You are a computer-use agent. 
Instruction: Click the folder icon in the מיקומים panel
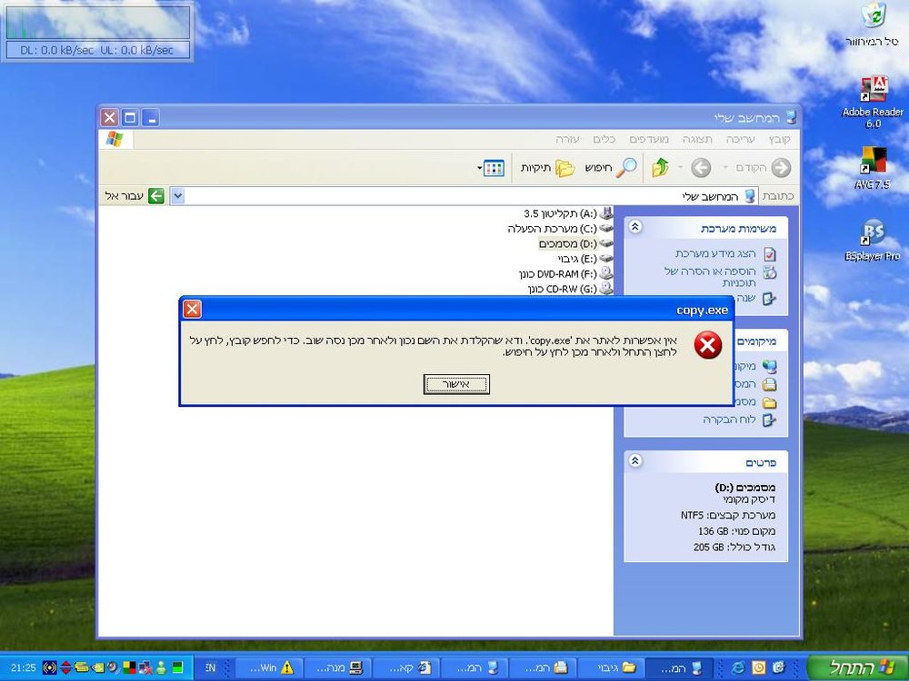tap(769, 402)
